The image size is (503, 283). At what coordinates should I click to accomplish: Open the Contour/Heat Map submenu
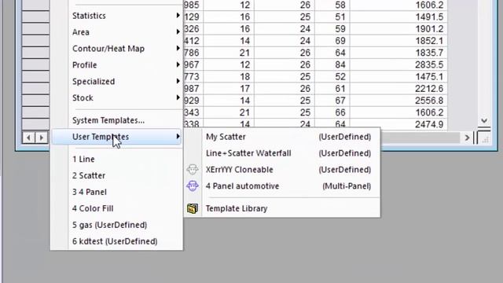[117, 49]
